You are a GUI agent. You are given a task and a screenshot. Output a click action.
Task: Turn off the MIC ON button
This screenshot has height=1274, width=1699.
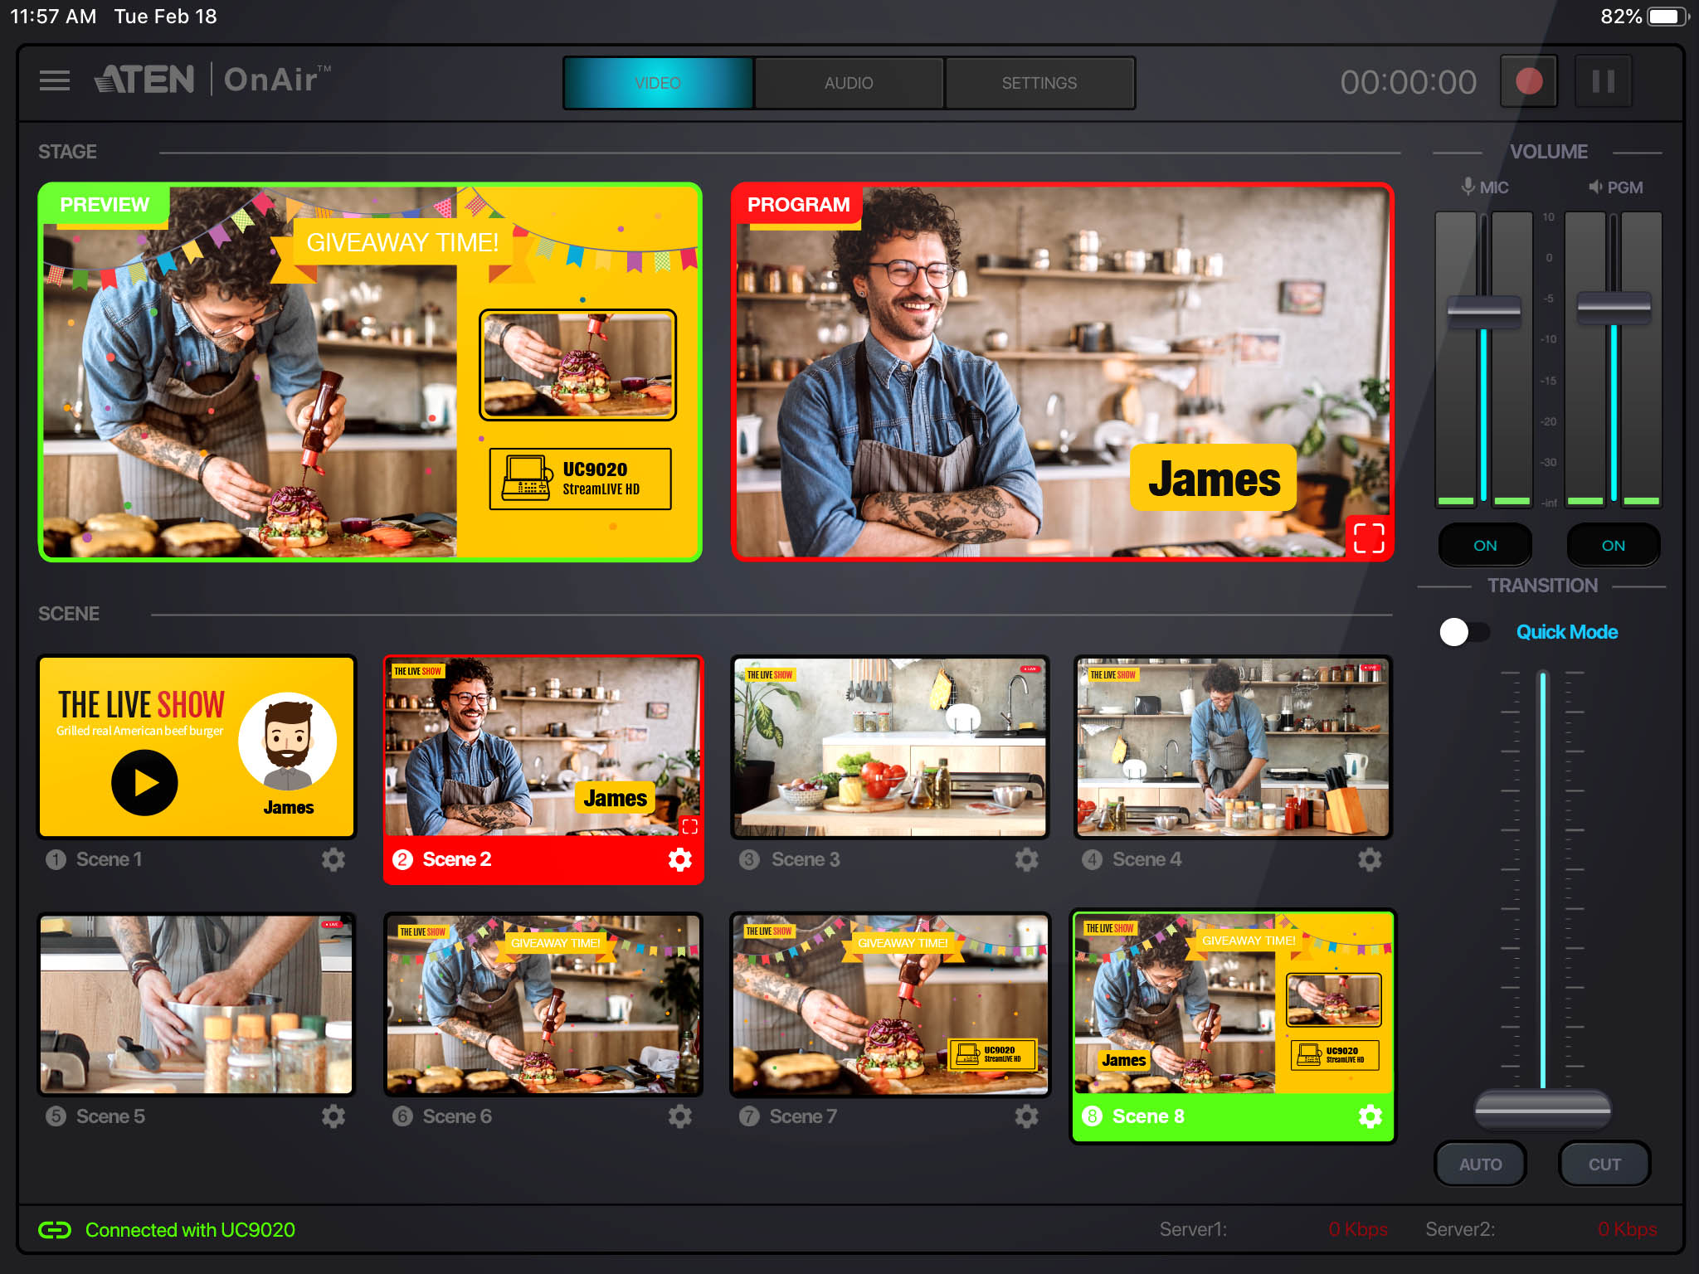[1485, 545]
